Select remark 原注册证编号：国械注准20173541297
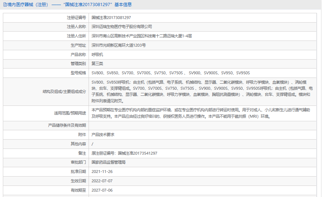 (124, 153)
